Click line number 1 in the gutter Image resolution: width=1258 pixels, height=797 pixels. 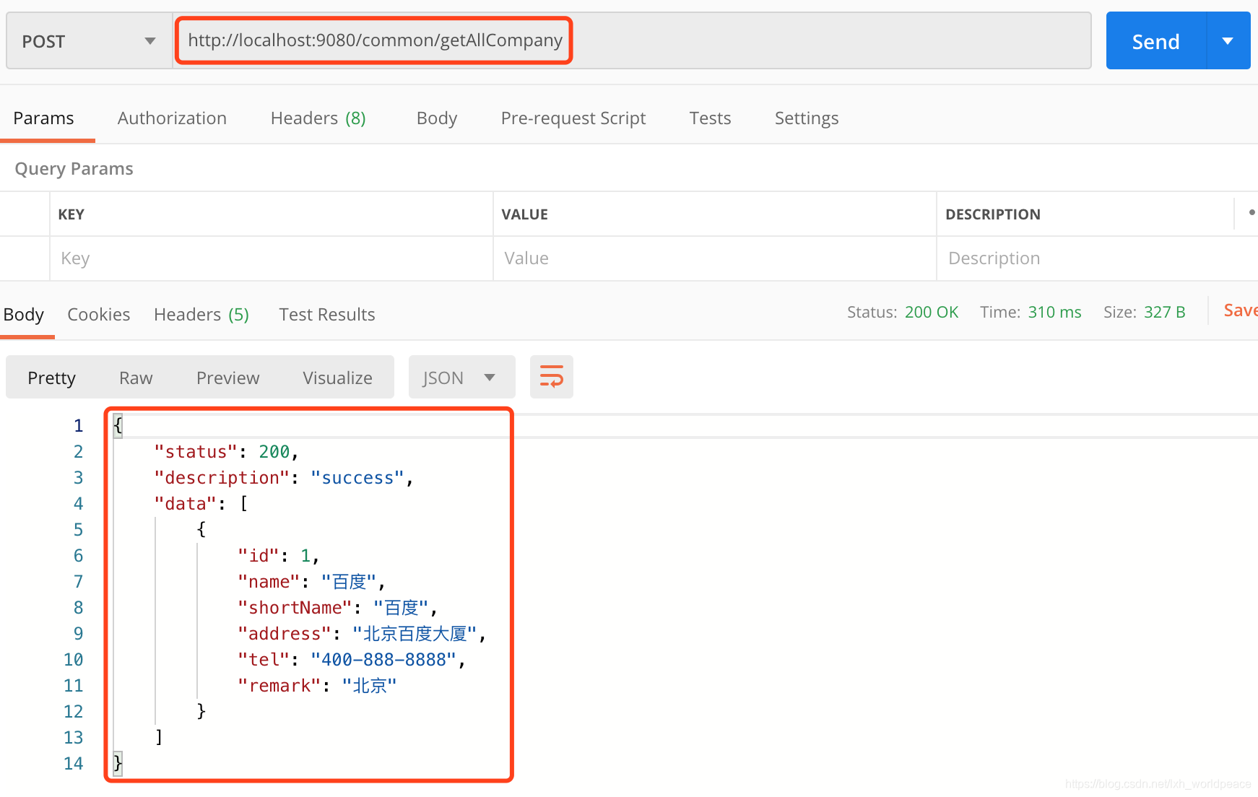78,426
